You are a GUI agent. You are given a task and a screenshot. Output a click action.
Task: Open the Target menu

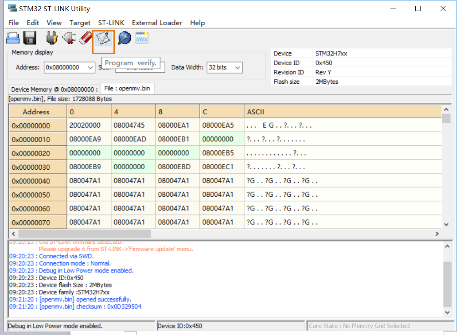pos(80,23)
